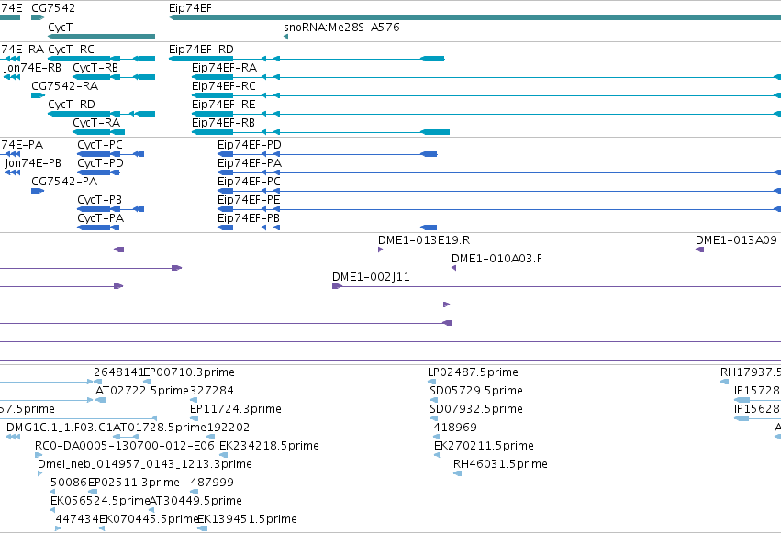
Task: Select the LP02487.5prime EST
Action: (432, 383)
